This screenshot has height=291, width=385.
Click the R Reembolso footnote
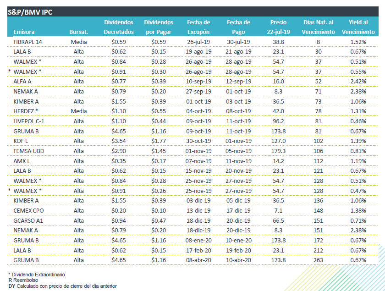[23, 280]
